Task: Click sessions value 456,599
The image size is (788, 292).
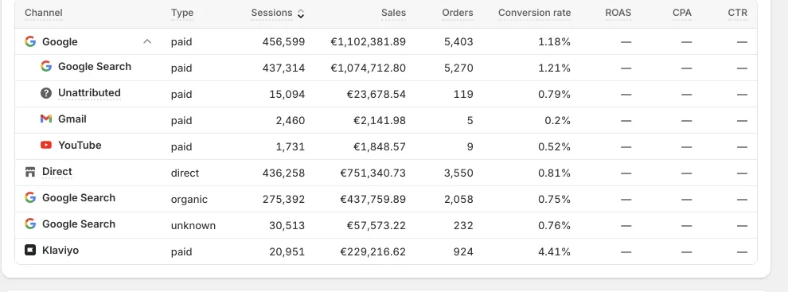Action: pyautogui.click(x=283, y=42)
